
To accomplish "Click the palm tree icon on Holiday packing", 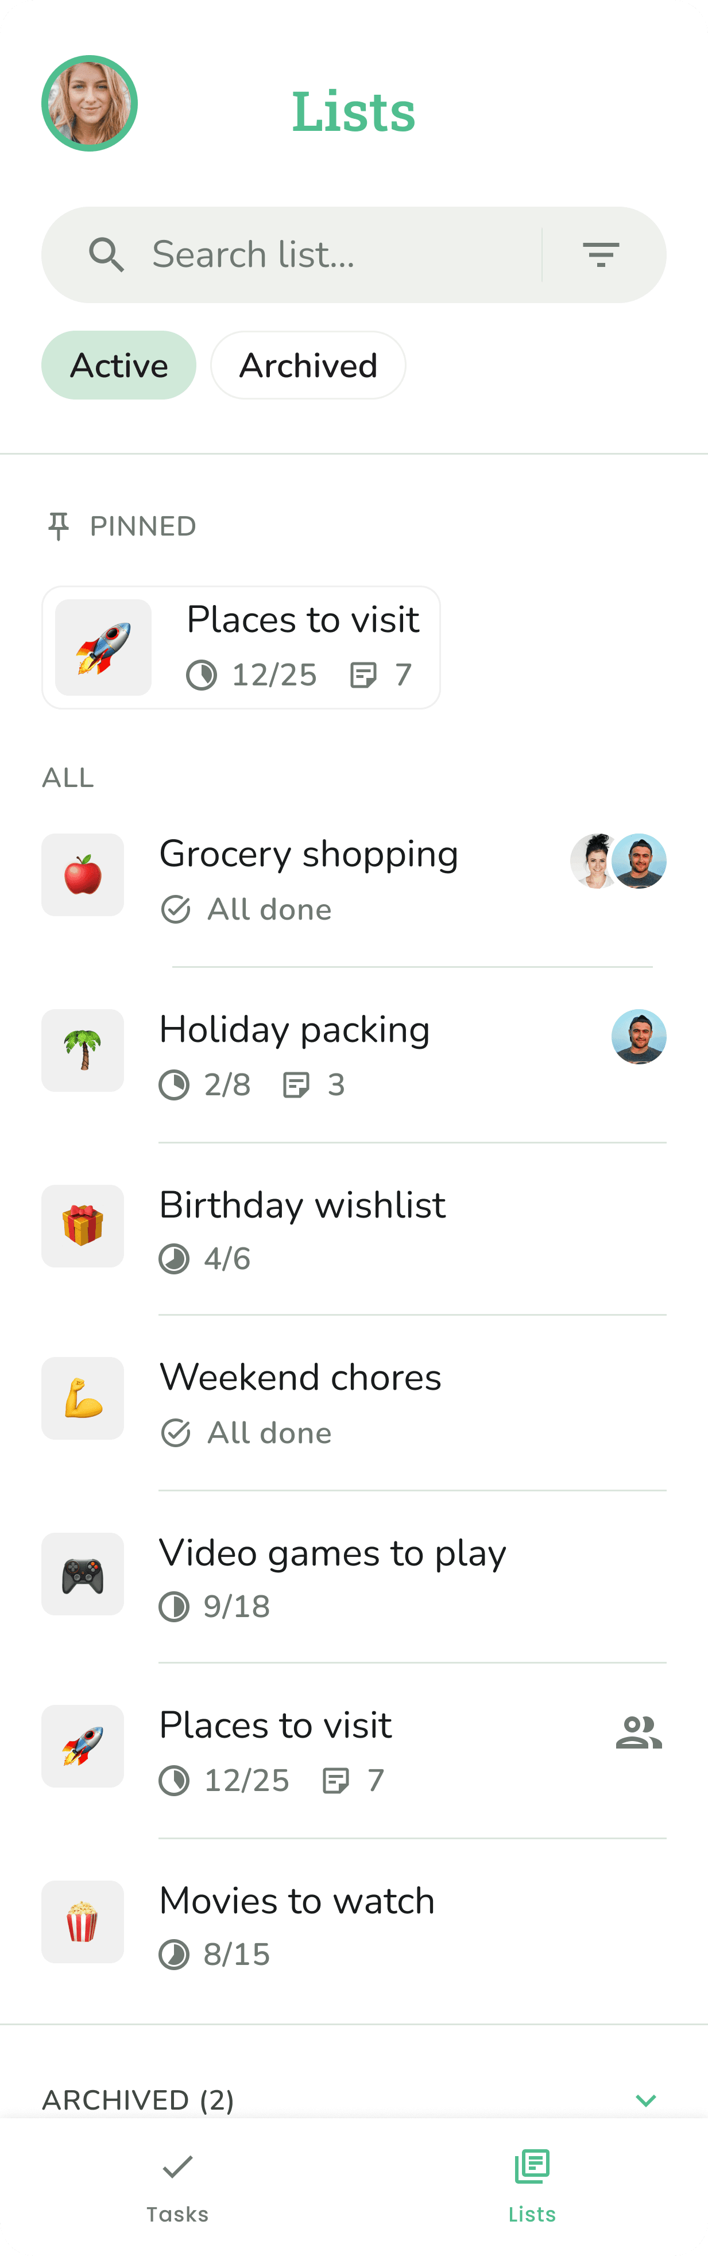I will pos(82,1050).
